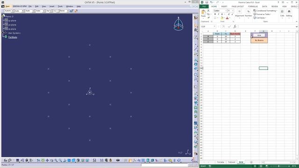Open the ENOVIA V5 VPM menu in CATIA
299x168 pixels.
[20, 7]
